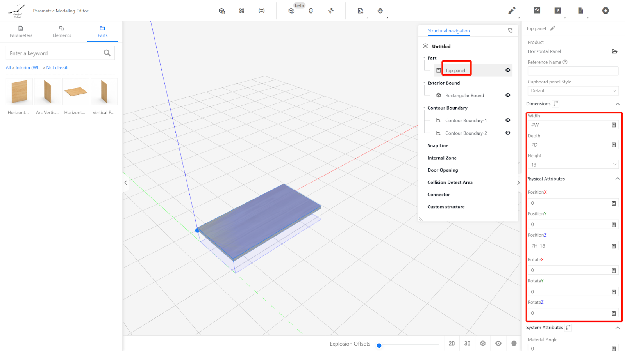The width and height of the screenshot is (625, 351).
Task: Switch to 2D view
Action: tap(452, 343)
